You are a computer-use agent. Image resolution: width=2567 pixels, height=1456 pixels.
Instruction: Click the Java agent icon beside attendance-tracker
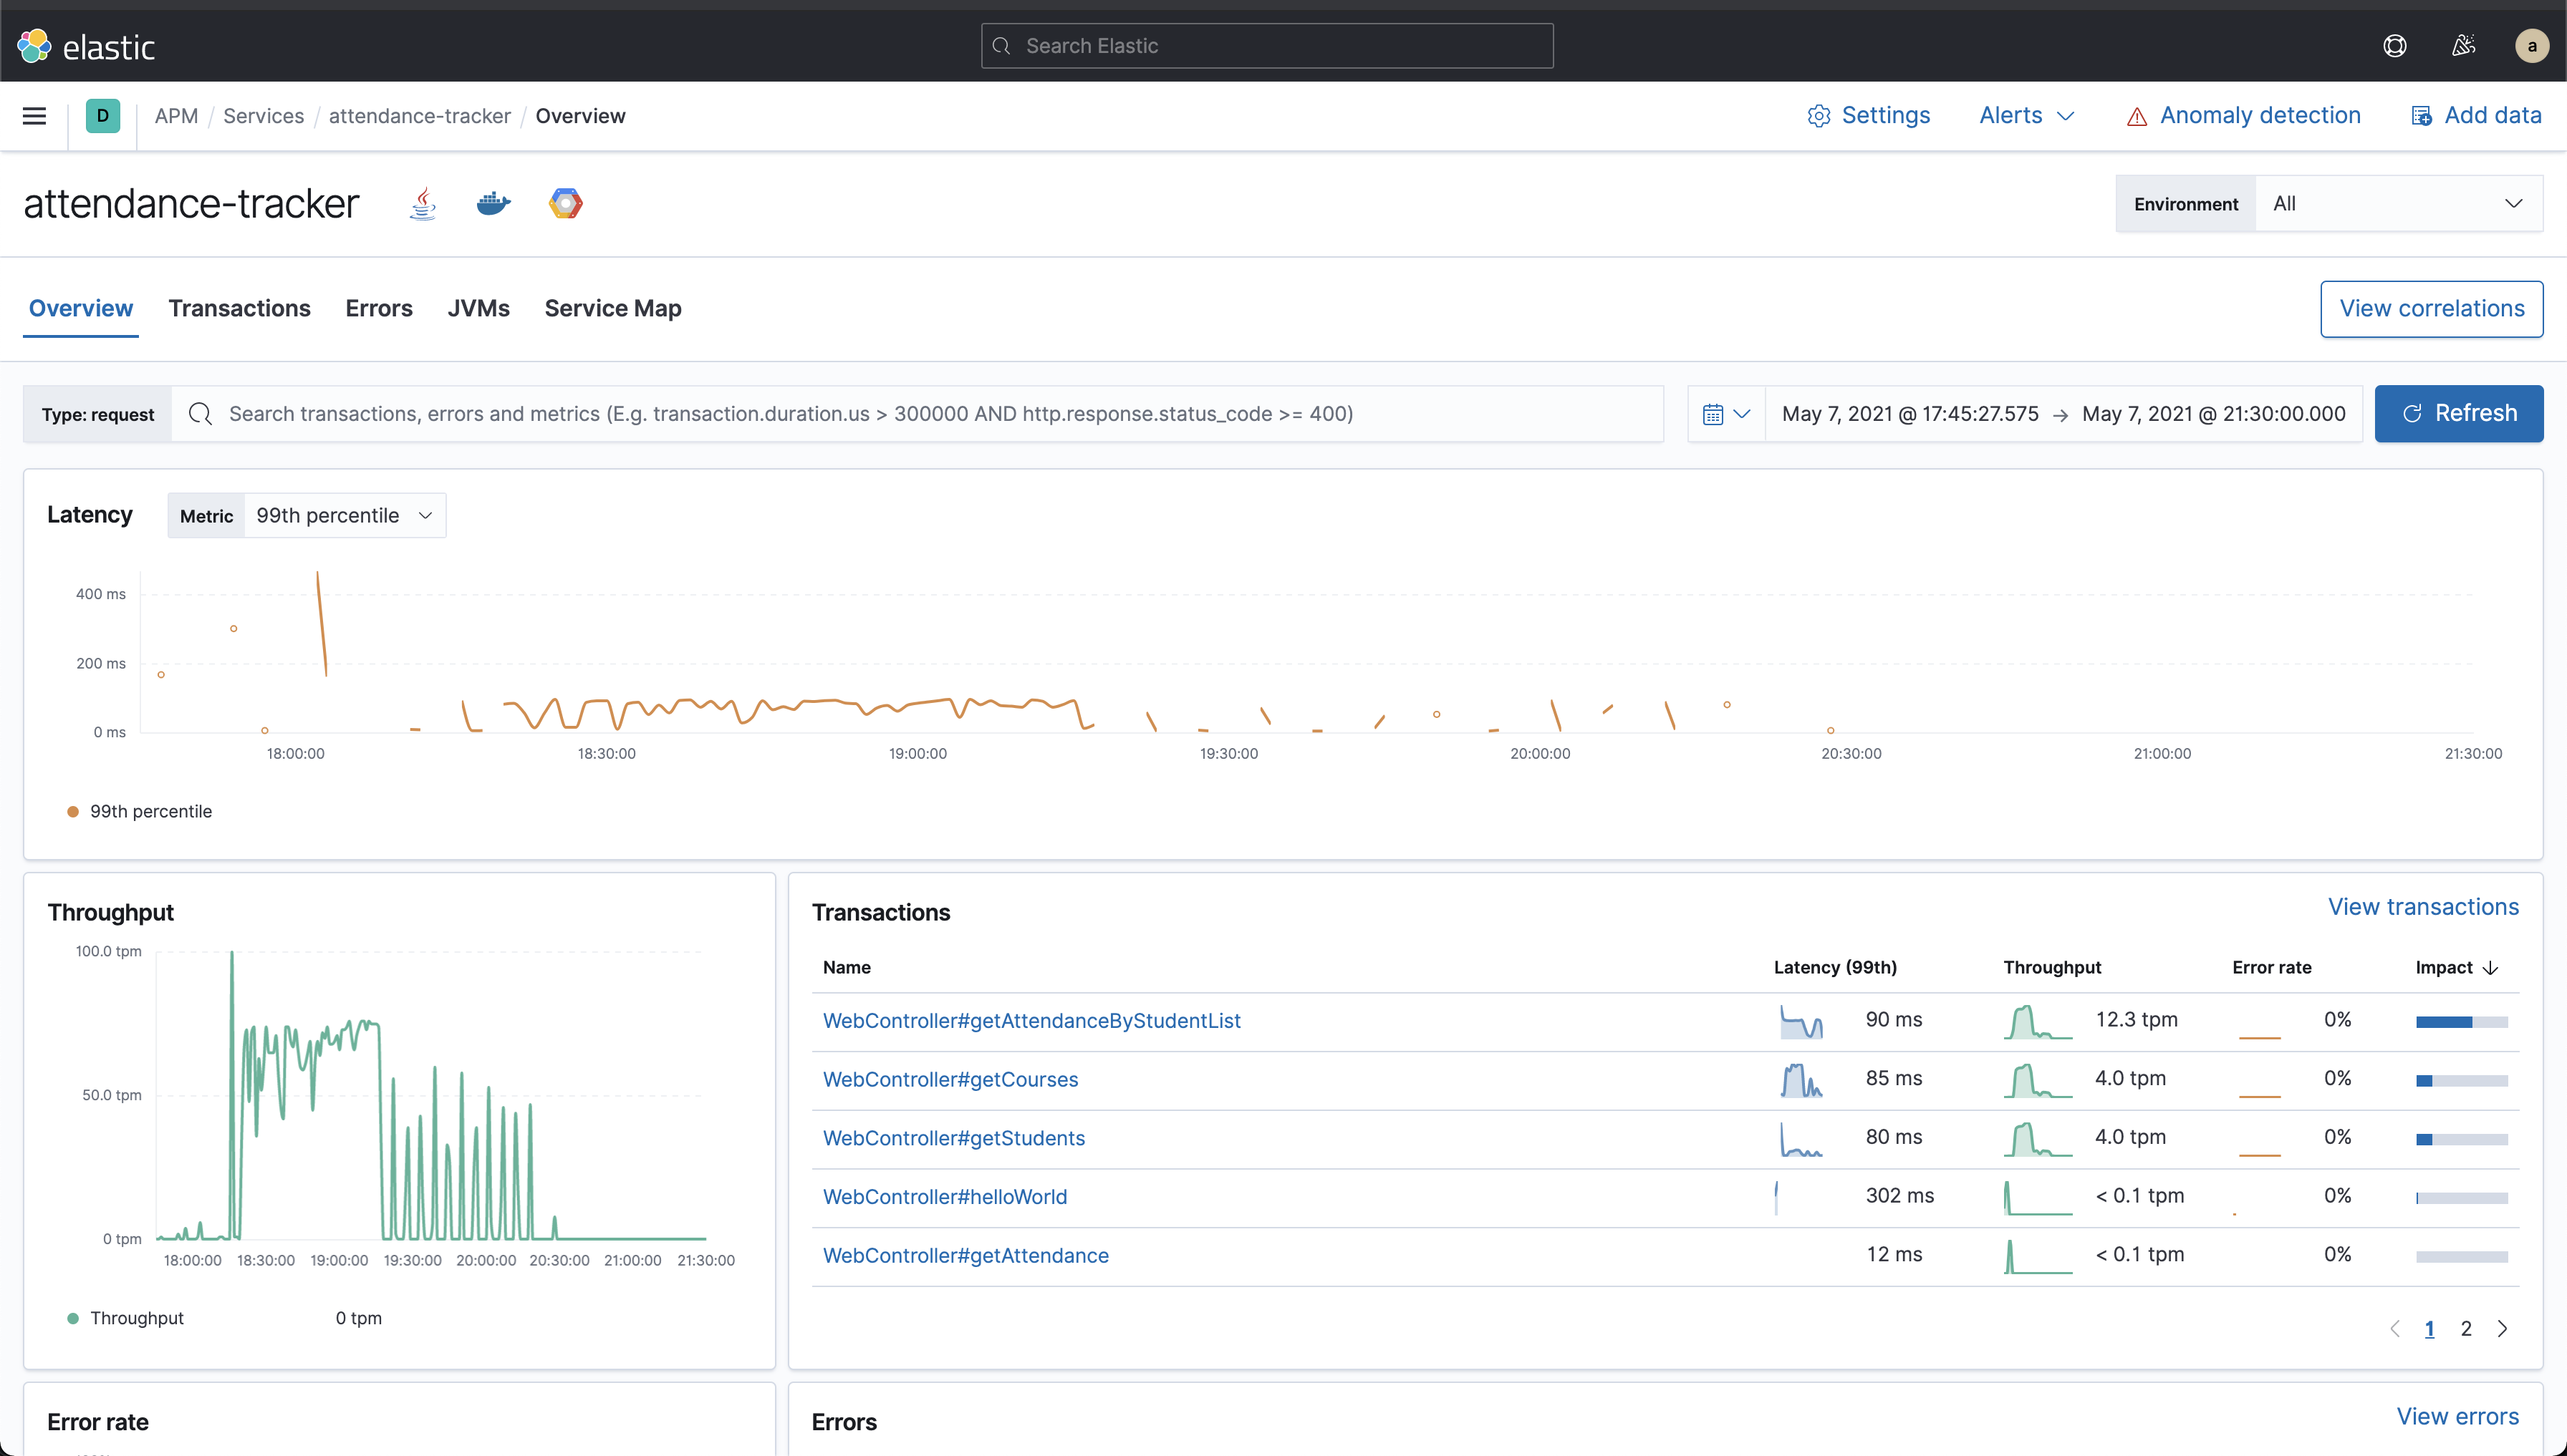tap(422, 203)
